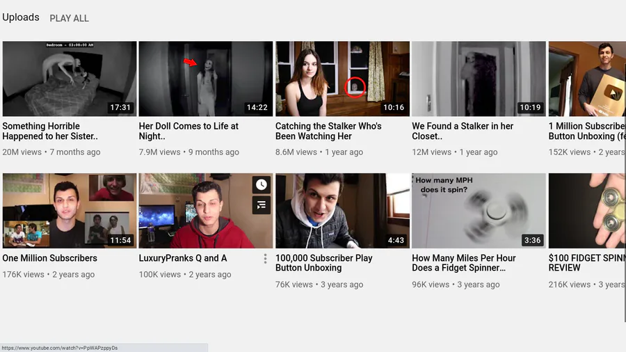Open thumbnail of 1 Million Subscriber Button Unboxing
The width and height of the screenshot is (626, 352).
(x=586, y=79)
